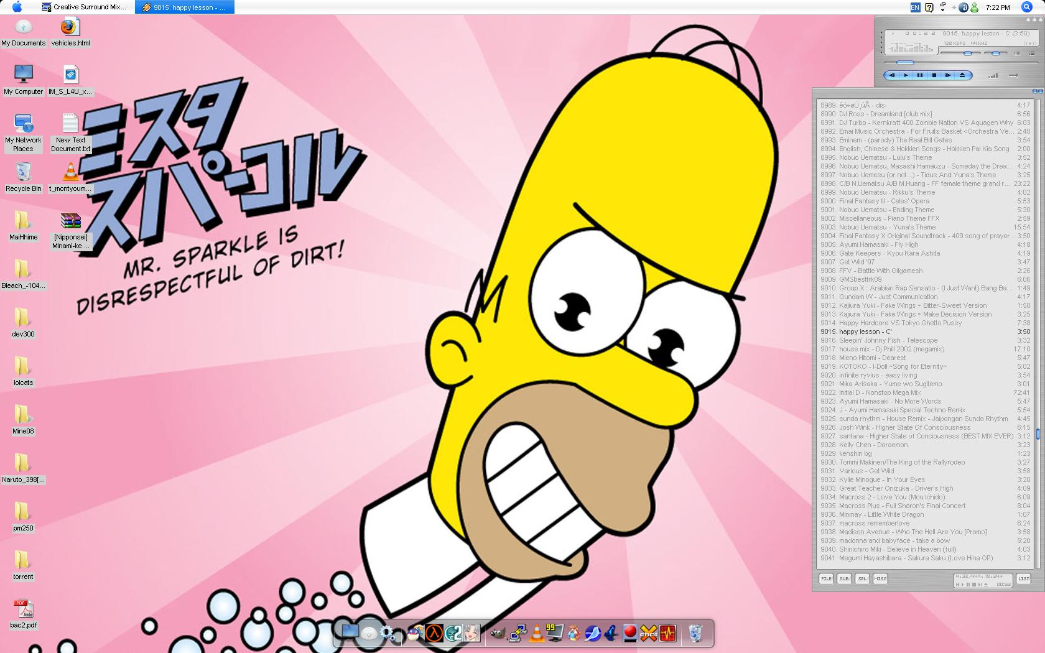Skip to the next track in Winamp

point(948,75)
